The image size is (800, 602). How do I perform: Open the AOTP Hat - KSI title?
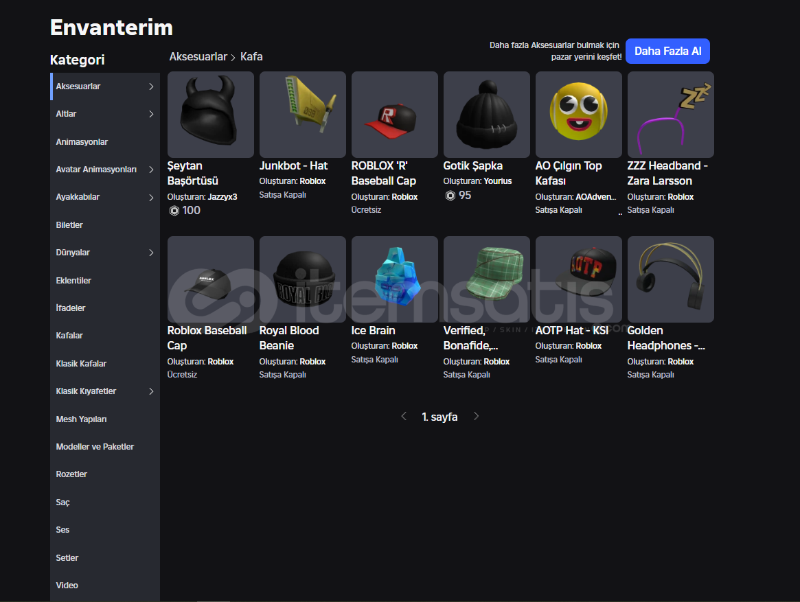coord(572,331)
